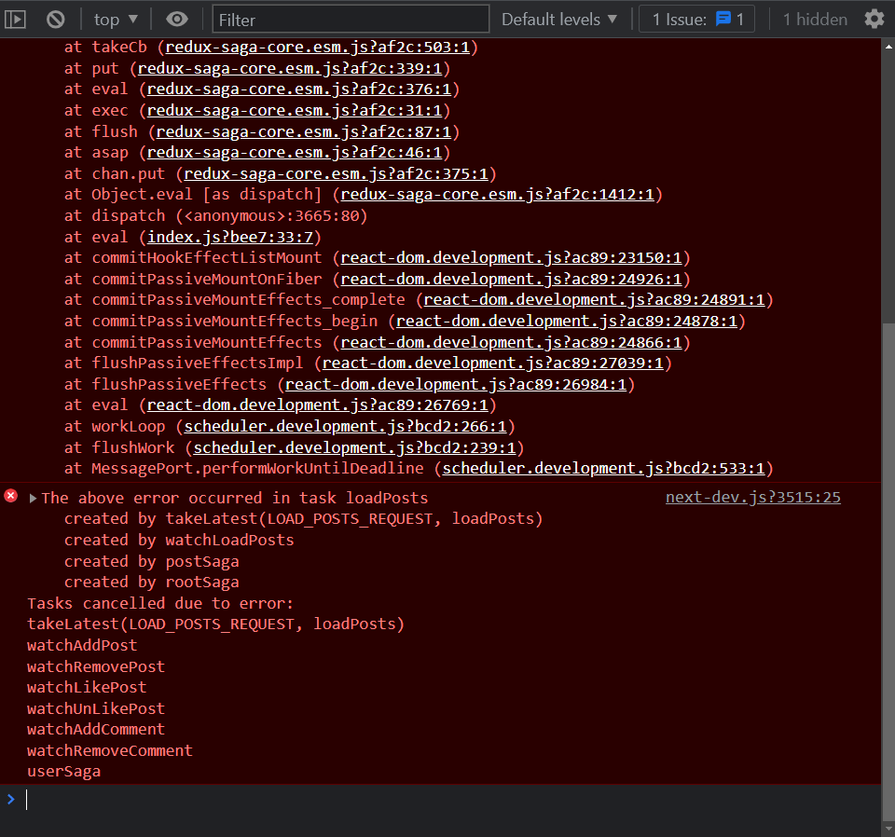Open the 'top' frame context dropdown
Screen dimensions: 895x837
click(115, 19)
